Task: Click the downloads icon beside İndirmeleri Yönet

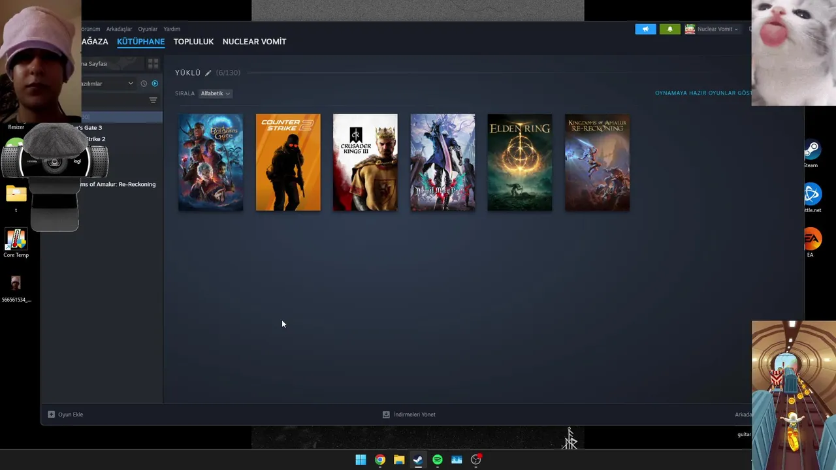Action: (x=386, y=415)
